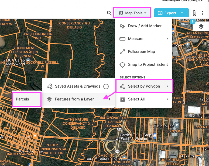Click the SOCKWELL RUSSELL W parcel label
Screen dimensions: 209x166
coord(42,64)
